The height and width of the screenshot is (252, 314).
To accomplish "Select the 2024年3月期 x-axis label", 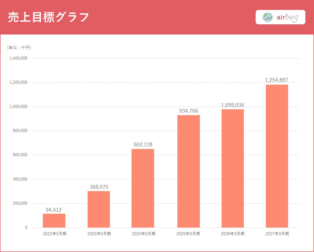I will pos(143,234).
